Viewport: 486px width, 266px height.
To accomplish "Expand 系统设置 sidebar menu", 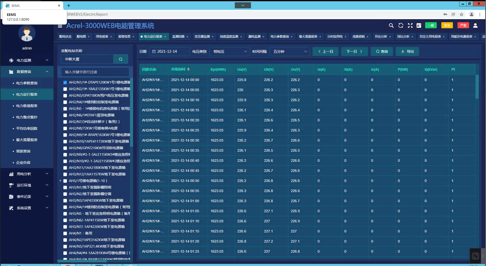I will pos(27,208).
